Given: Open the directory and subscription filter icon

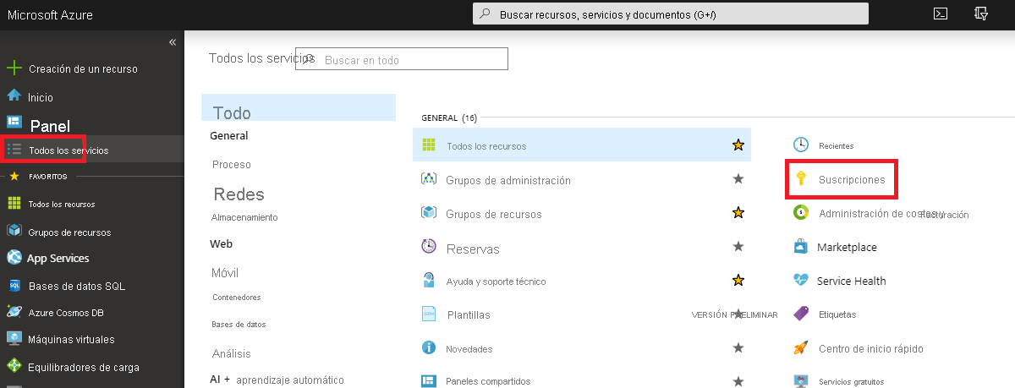Looking at the screenshot, I should (981, 14).
